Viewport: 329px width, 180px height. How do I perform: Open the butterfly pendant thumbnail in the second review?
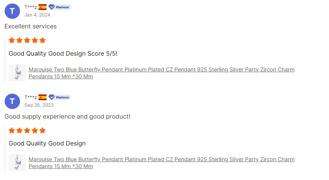(17, 163)
